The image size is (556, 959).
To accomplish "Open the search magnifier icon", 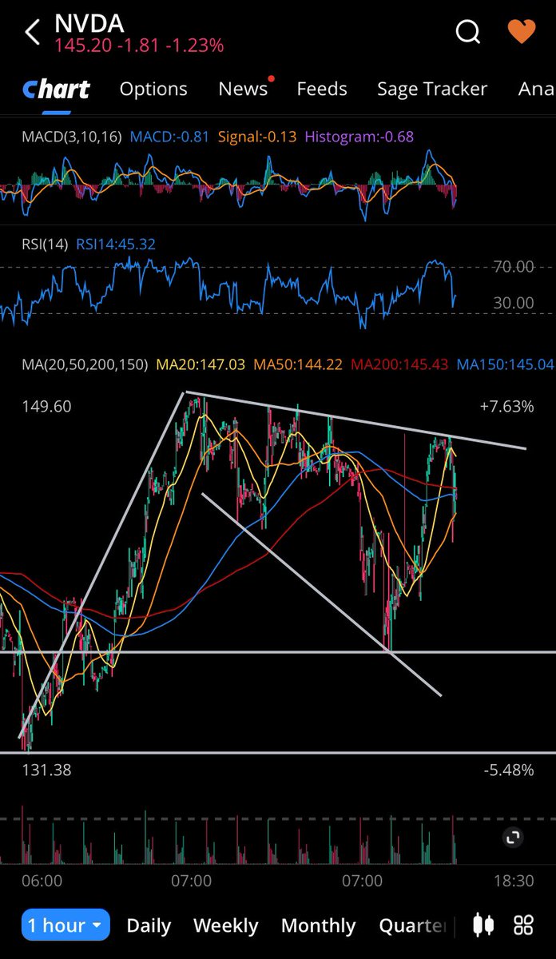I will [467, 31].
